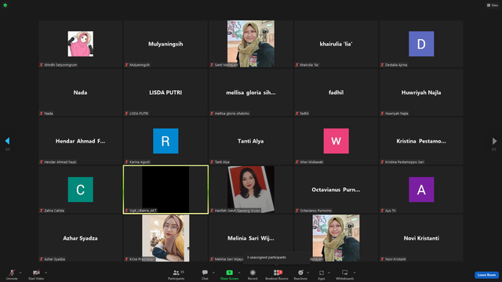Unmute the microphone
Viewport: 502px width, 282px height.
(x=12, y=275)
